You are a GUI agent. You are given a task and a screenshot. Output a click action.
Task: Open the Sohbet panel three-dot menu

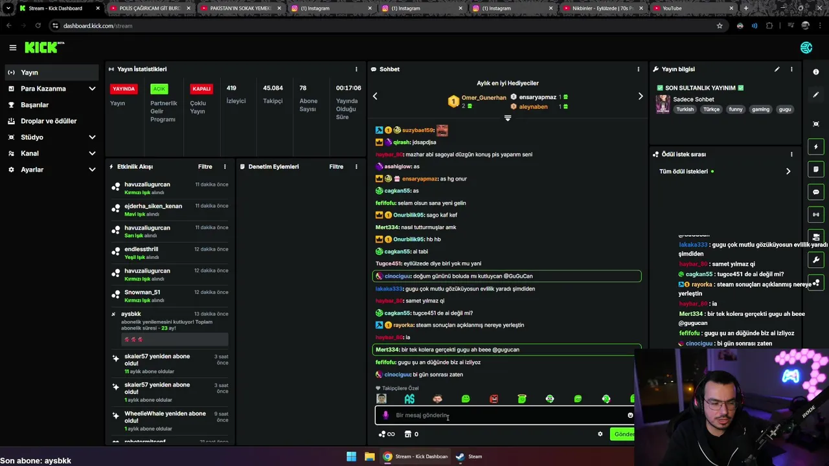click(638, 69)
